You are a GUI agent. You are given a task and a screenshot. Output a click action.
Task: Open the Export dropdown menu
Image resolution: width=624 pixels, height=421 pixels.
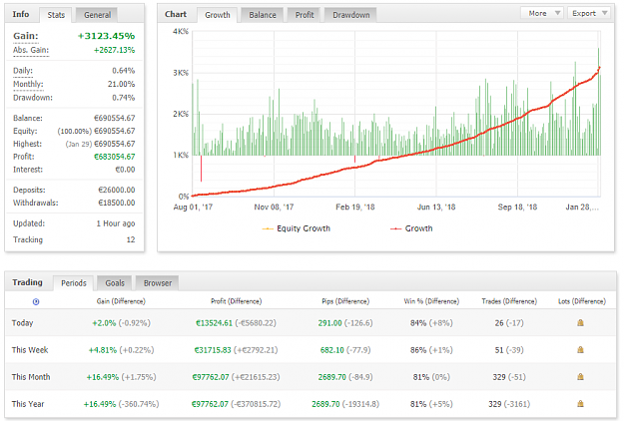[x=589, y=13]
